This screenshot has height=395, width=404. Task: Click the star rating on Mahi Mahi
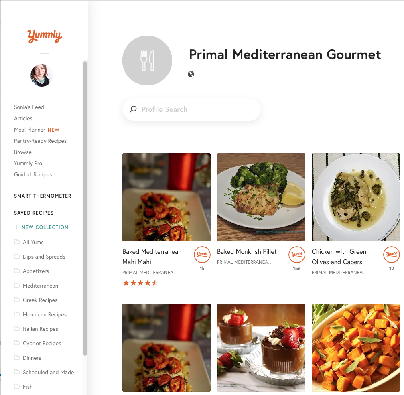coord(140,283)
